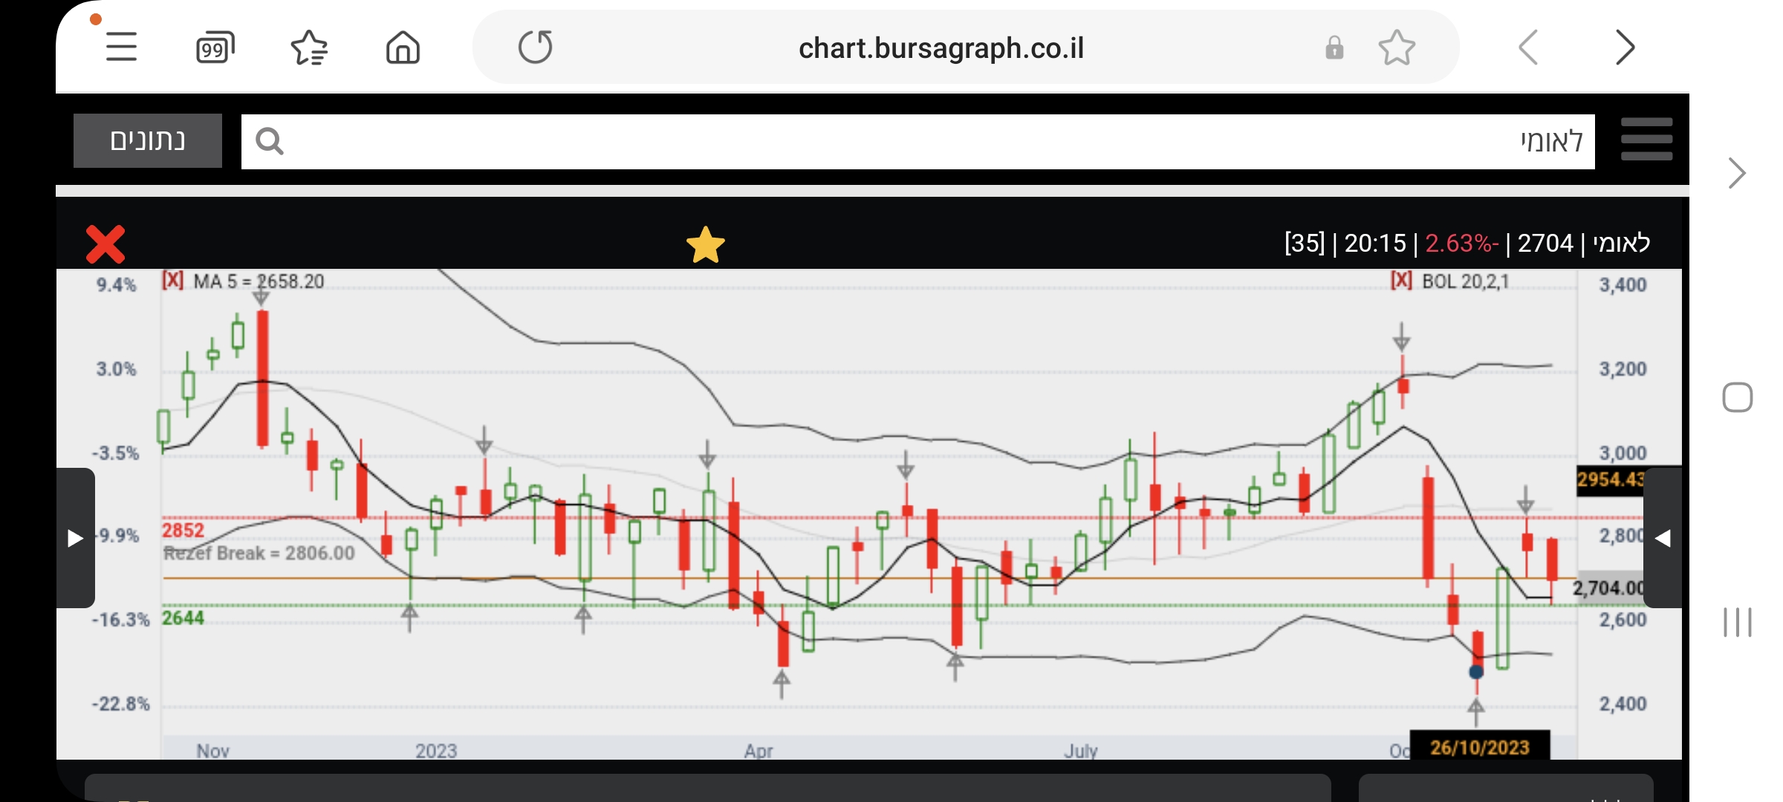Screen dimensions: 1783x802
Task: Remove the BOL 20,2,1 indicator
Action: pos(1401,281)
